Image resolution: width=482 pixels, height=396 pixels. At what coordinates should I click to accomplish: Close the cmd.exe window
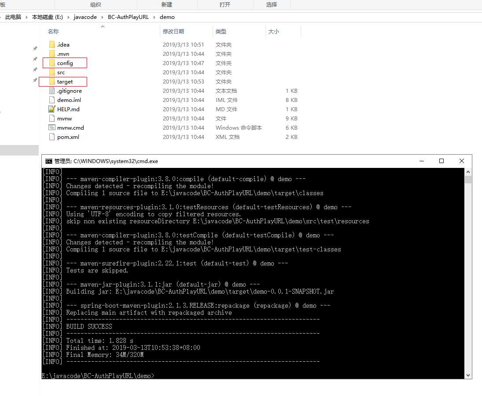click(461, 161)
